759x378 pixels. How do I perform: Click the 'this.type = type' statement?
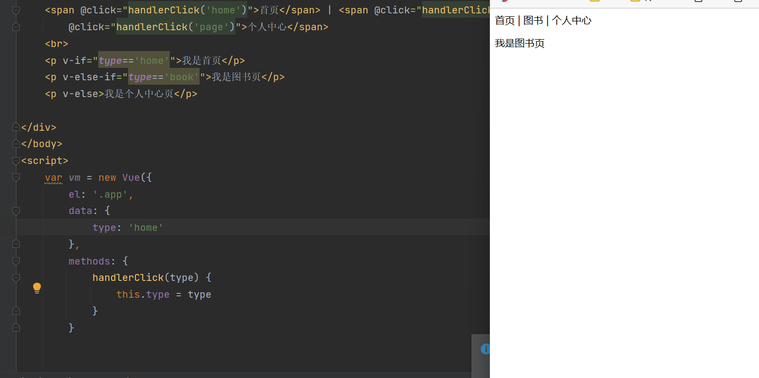pyautogui.click(x=164, y=294)
